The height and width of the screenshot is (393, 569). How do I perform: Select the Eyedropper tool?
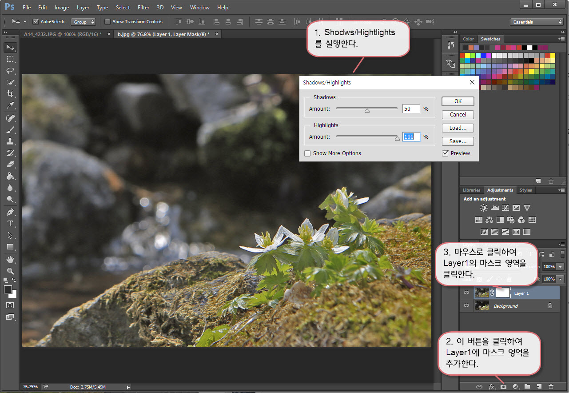[x=10, y=105]
